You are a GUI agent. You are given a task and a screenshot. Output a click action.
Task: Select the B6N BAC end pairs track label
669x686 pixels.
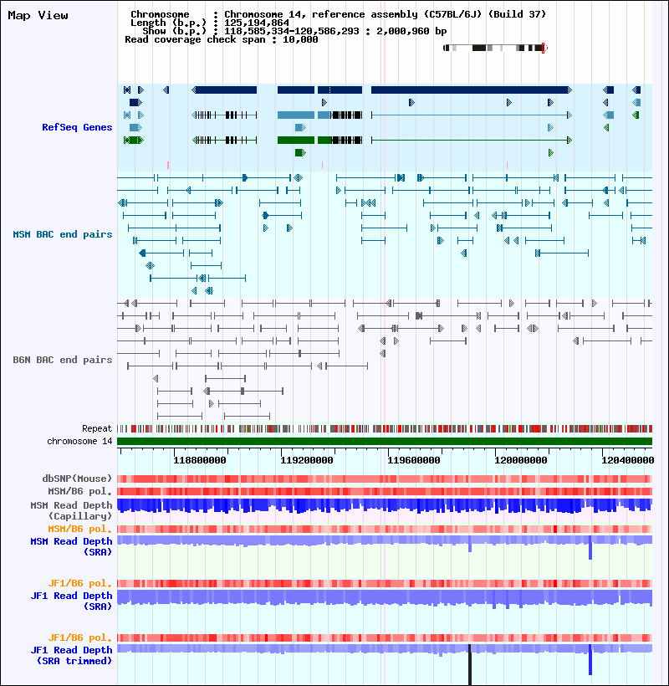point(63,360)
